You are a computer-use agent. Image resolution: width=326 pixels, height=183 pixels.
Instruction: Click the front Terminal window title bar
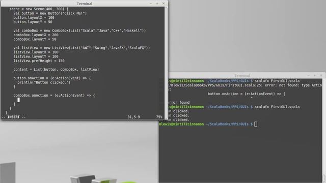(x=84, y=4)
